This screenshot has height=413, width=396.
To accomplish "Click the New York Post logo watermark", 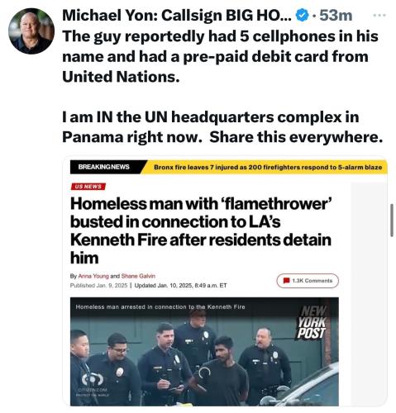I will click(313, 322).
